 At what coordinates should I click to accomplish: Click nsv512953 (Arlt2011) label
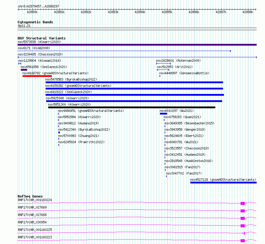[x=175, y=67]
